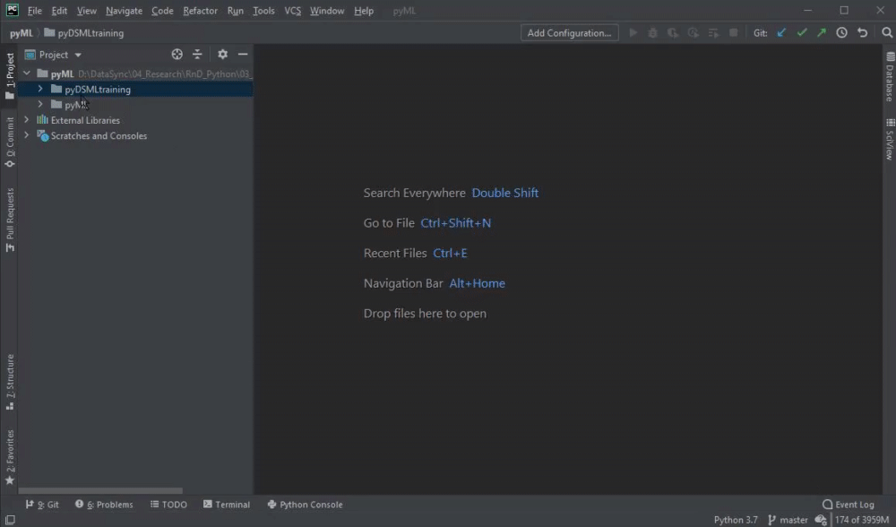The image size is (896, 527).
Task: Toggle the 1: Project side tab
Action: pyautogui.click(x=10, y=76)
